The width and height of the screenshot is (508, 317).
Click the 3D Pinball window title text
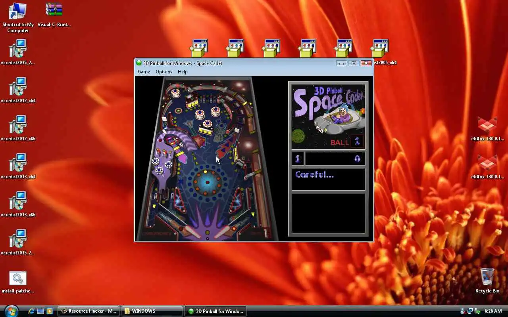tap(183, 63)
